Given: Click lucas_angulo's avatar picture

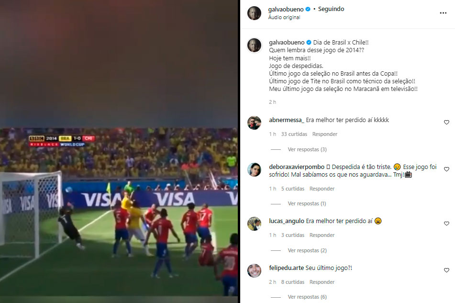Looking at the screenshot, I should (254, 224).
